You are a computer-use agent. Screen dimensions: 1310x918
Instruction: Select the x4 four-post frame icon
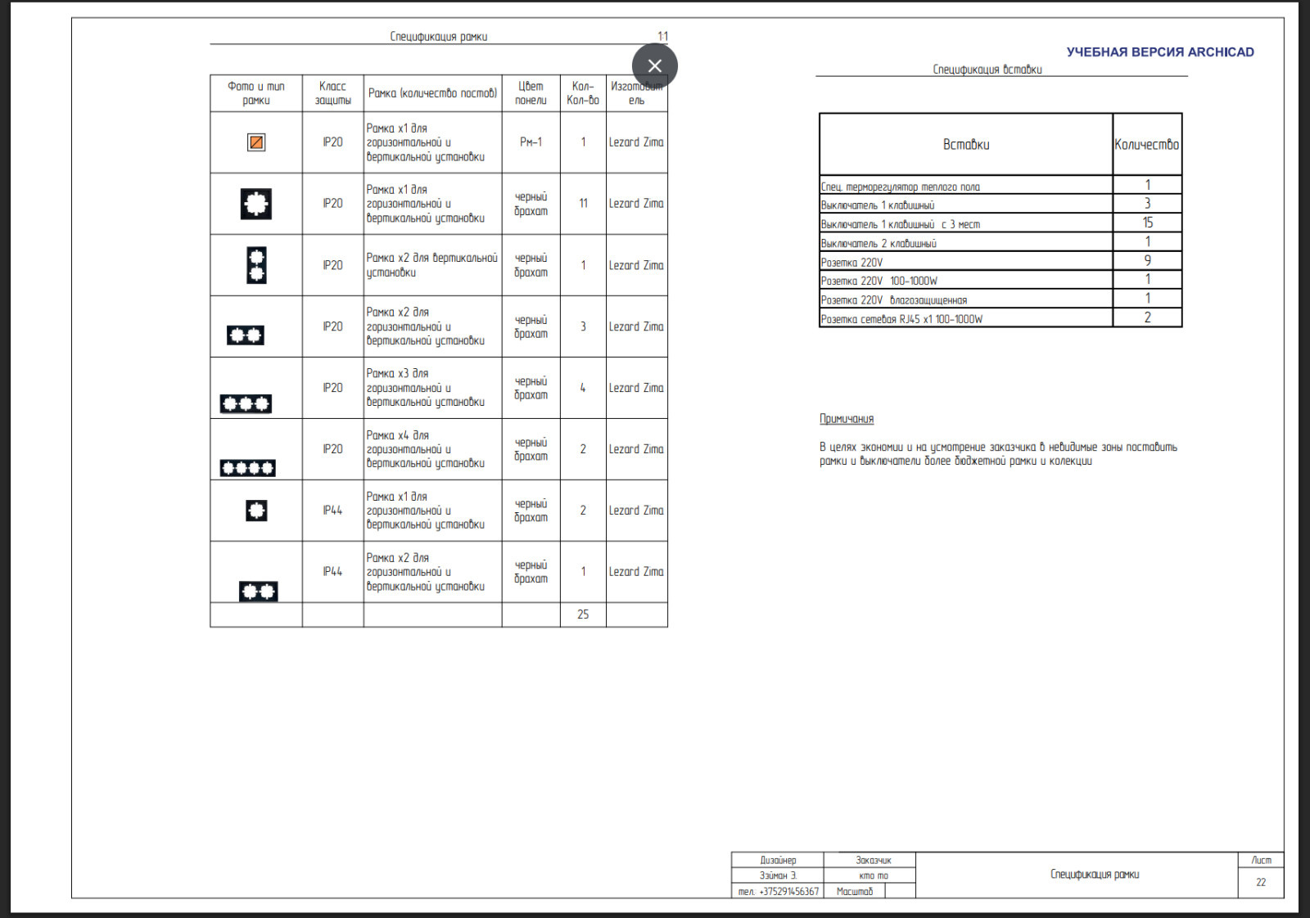coord(247,468)
